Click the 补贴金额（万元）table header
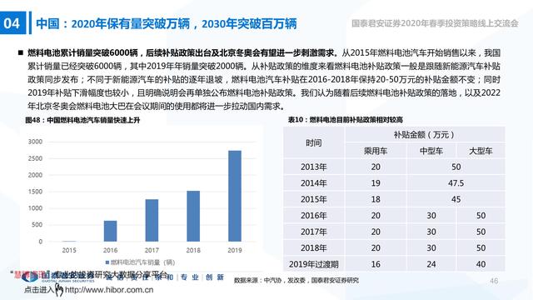Screen dimensions: 533x300 pyautogui.click(x=424, y=135)
